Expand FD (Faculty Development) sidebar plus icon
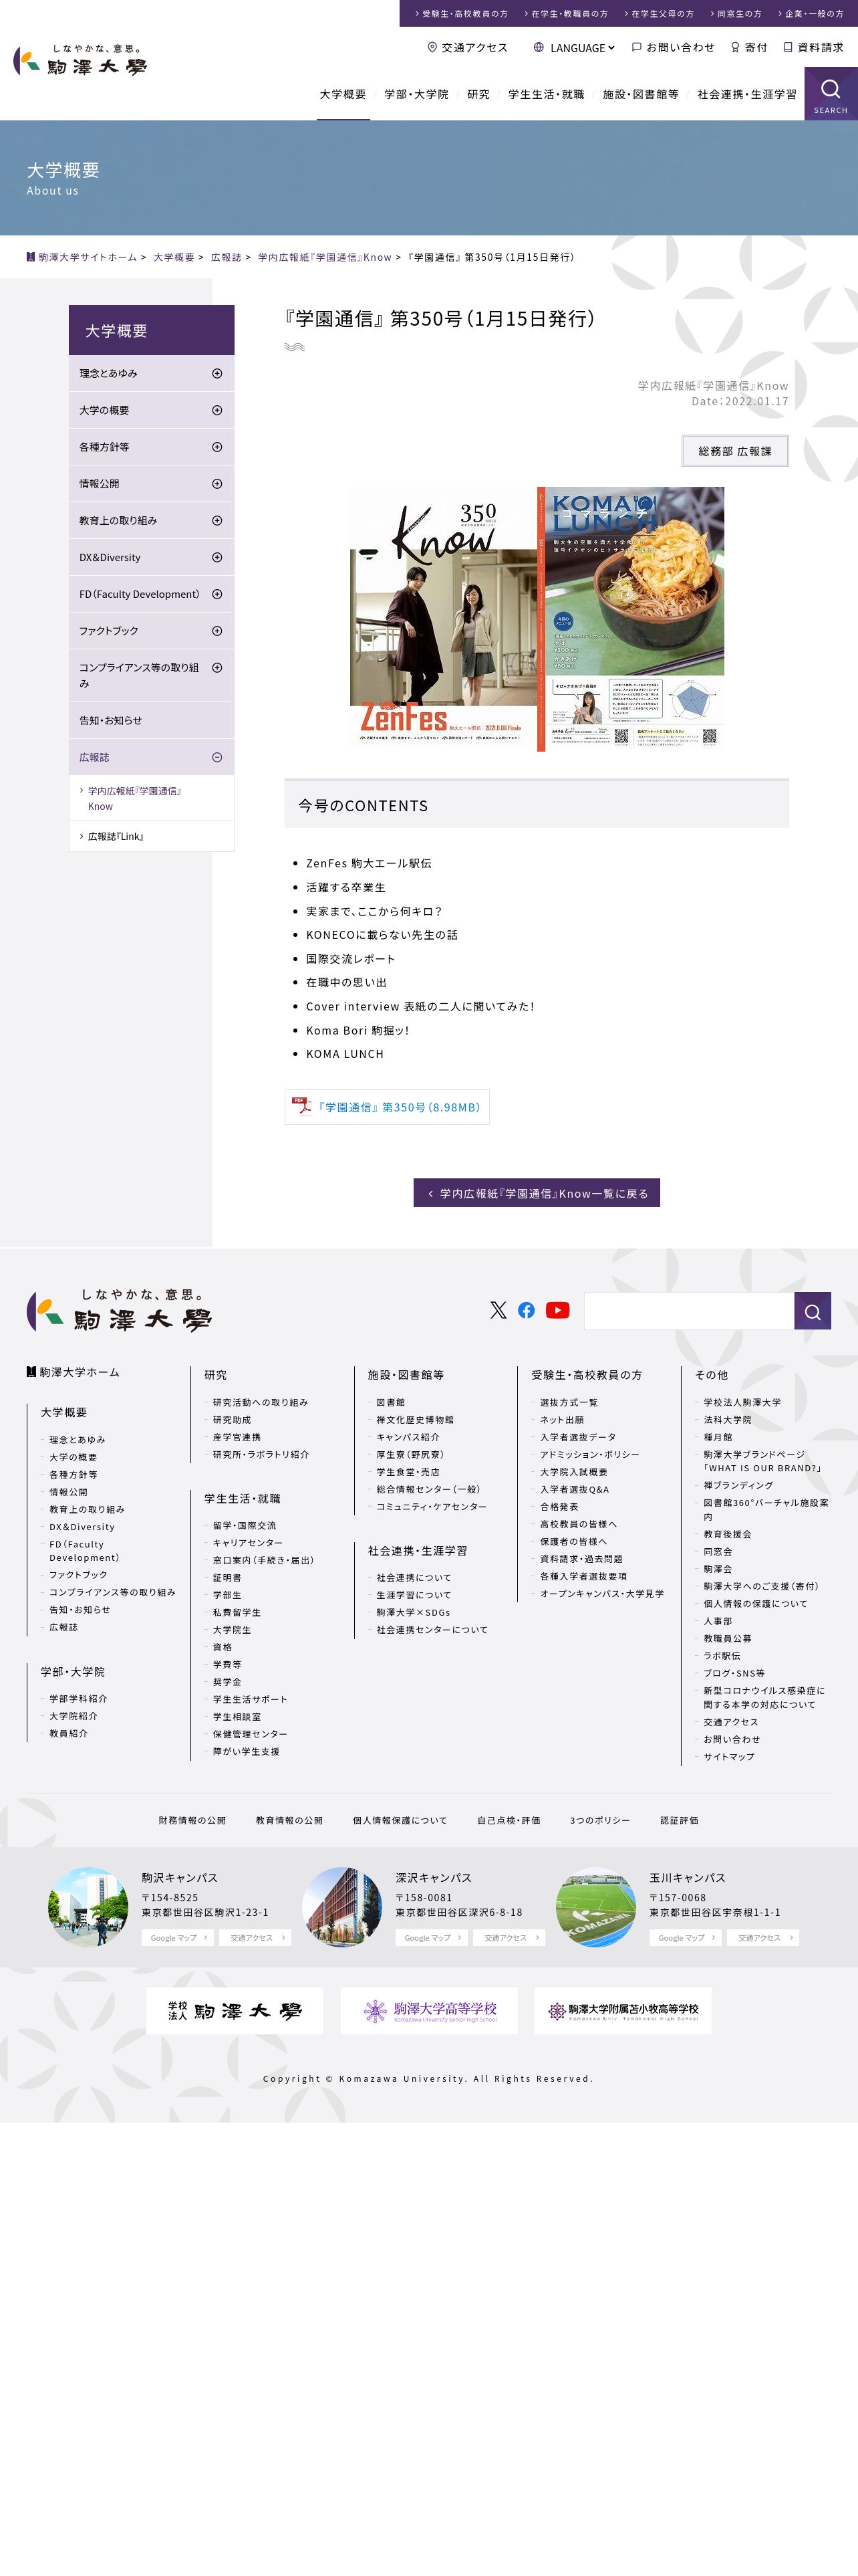Image resolution: width=858 pixels, height=2576 pixels. click(x=217, y=594)
